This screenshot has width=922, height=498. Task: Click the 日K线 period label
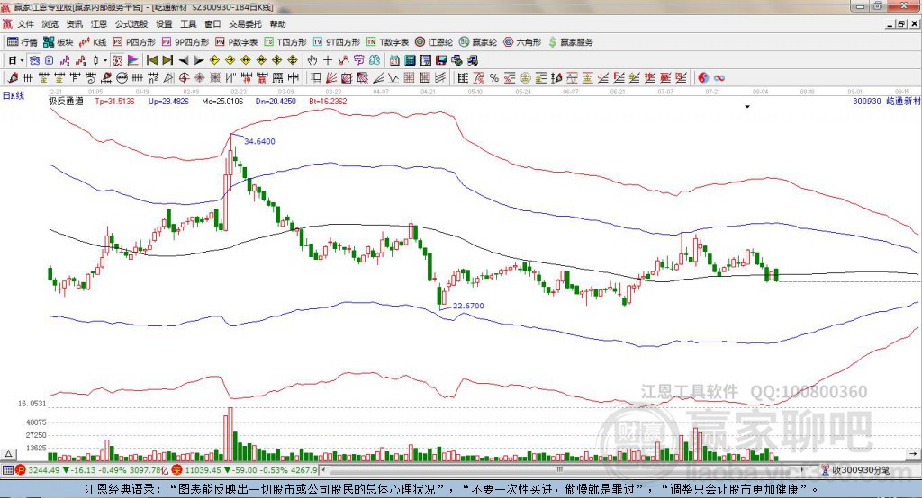coord(14,95)
